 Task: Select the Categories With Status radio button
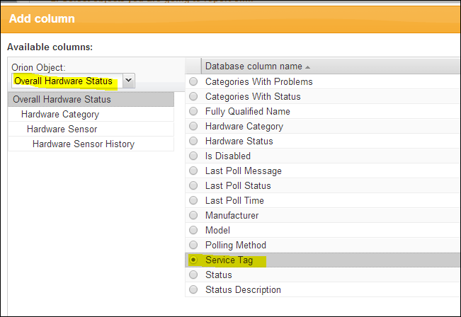point(193,97)
